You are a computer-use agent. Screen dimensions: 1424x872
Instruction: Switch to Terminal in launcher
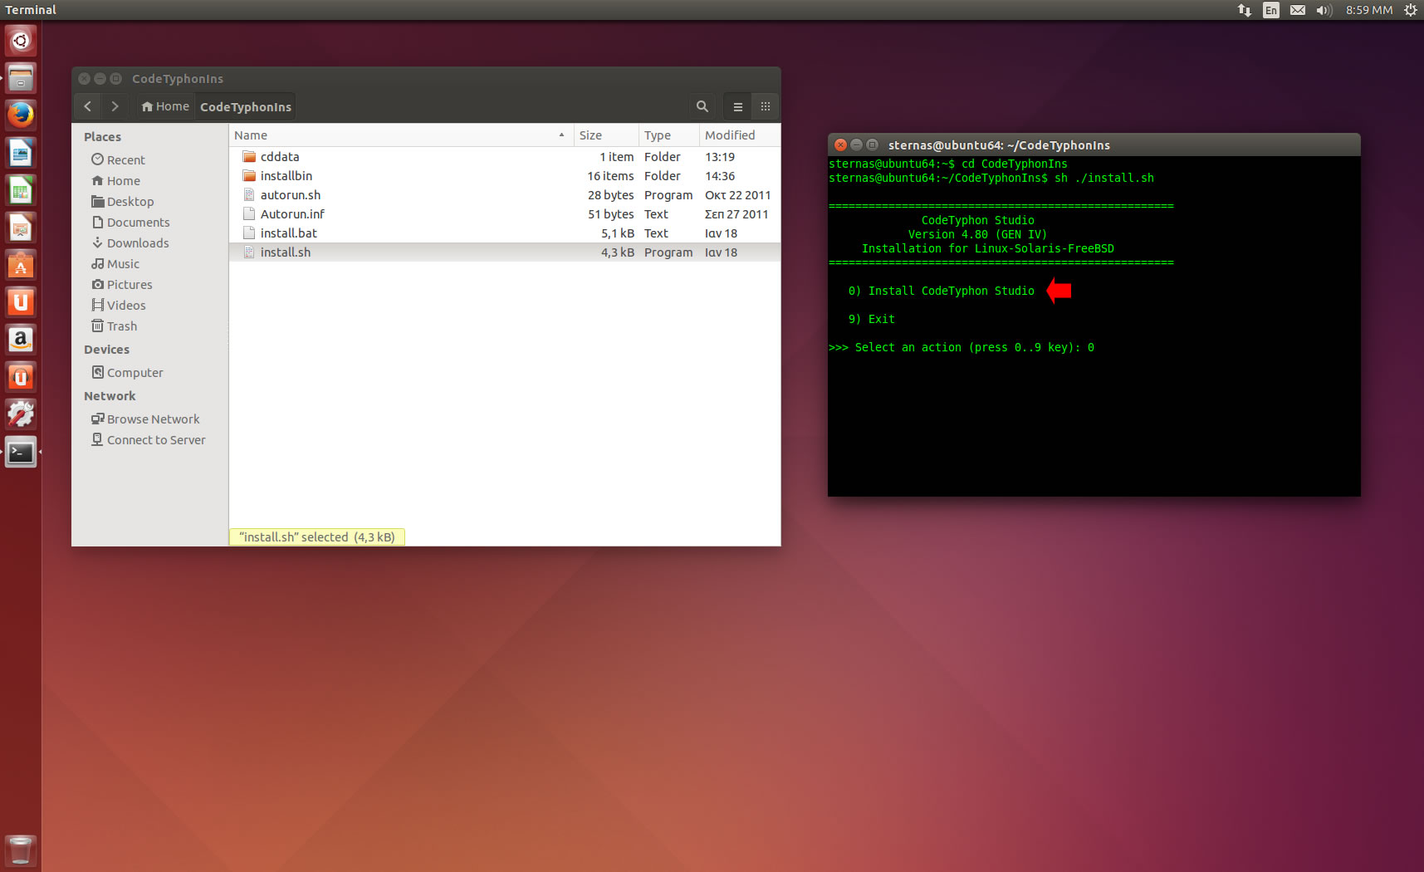click(x=21, y=452)
